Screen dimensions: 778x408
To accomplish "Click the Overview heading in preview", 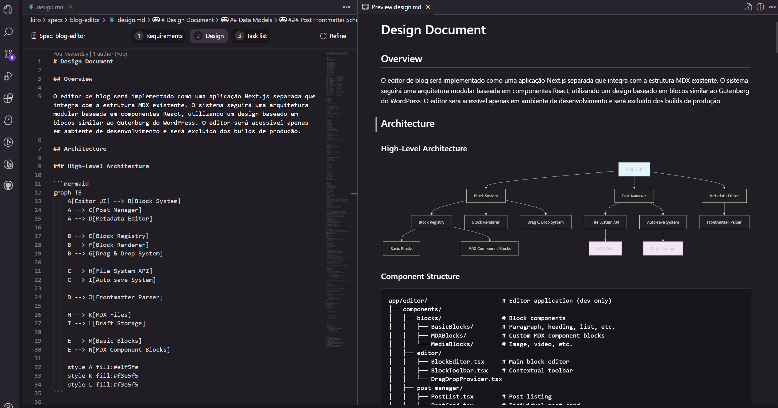I will click(x=401, y=59).
